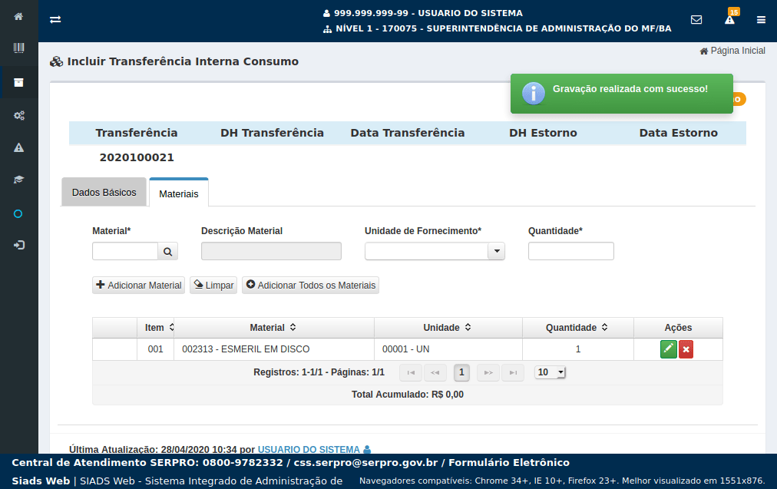Click the Quantidade input field
Viewport: 777px width, 489px height.
click(571, 251)
